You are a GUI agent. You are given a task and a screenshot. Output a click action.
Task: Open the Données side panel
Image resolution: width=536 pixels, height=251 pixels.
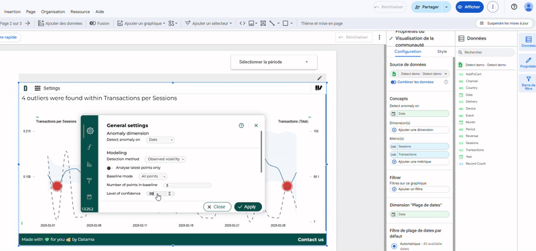tap(528, 41)
